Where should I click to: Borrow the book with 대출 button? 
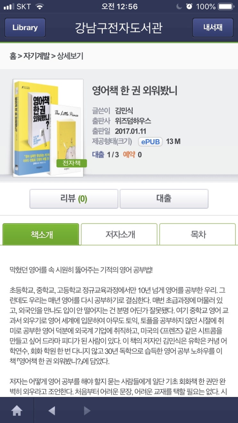(x=164, y=199)
